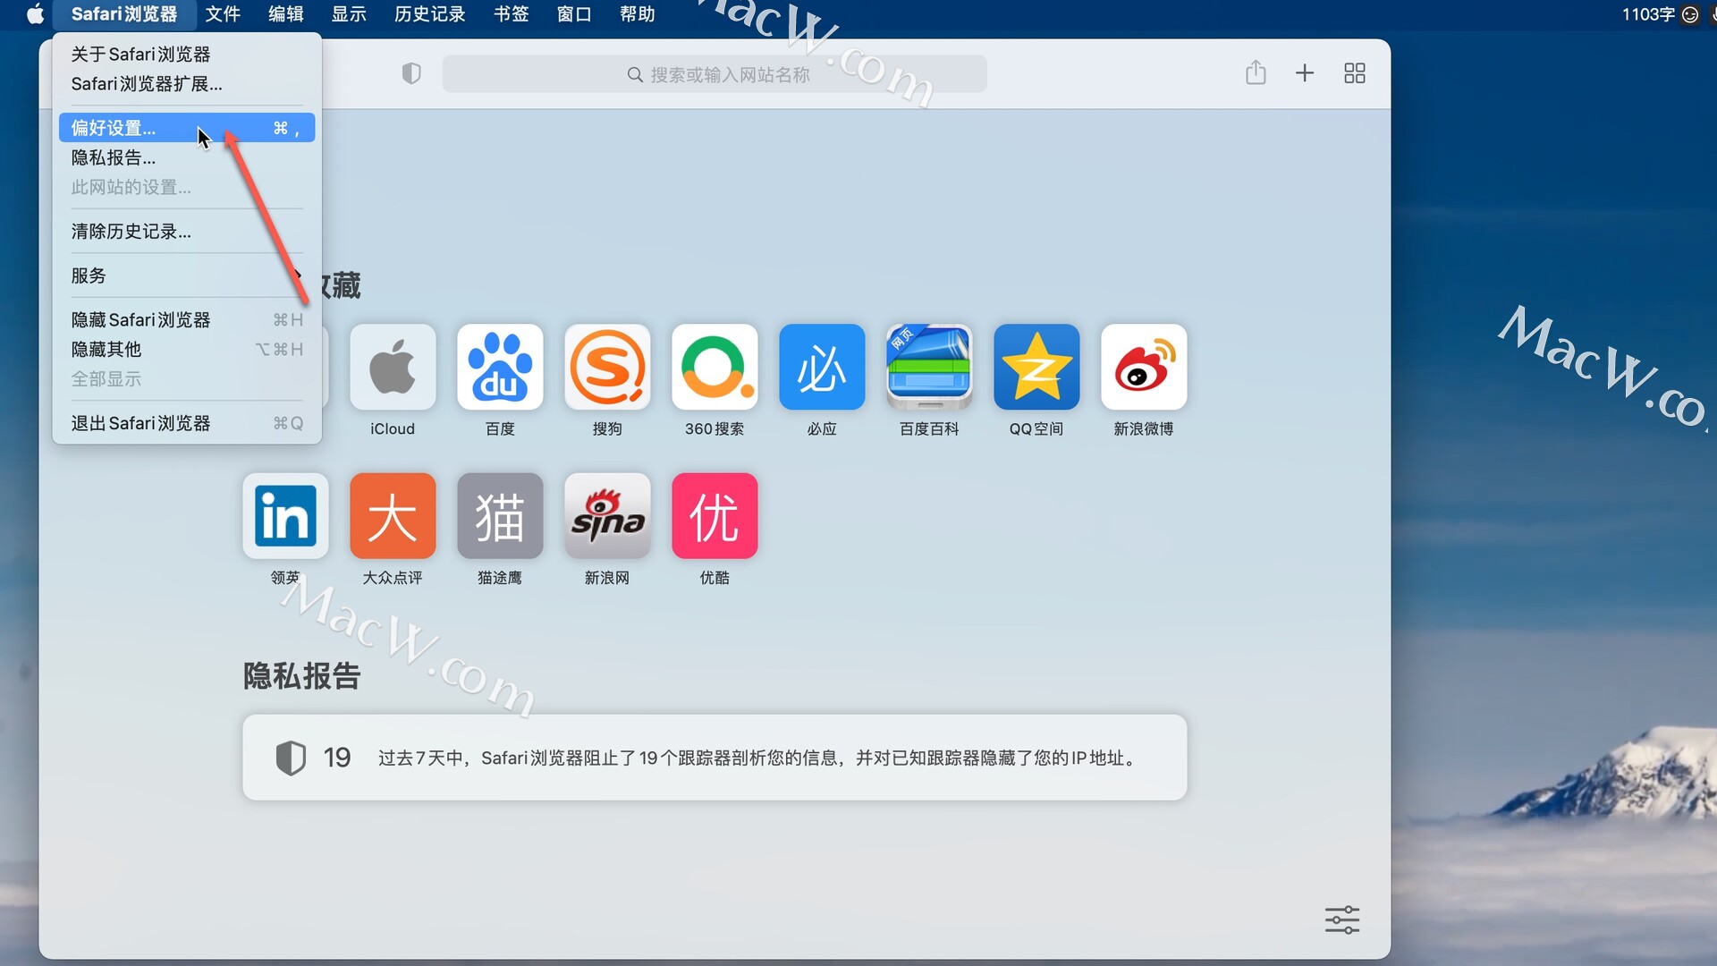Click the share button
Screen dimensions: 1717x966
[x=1256, y=73]
